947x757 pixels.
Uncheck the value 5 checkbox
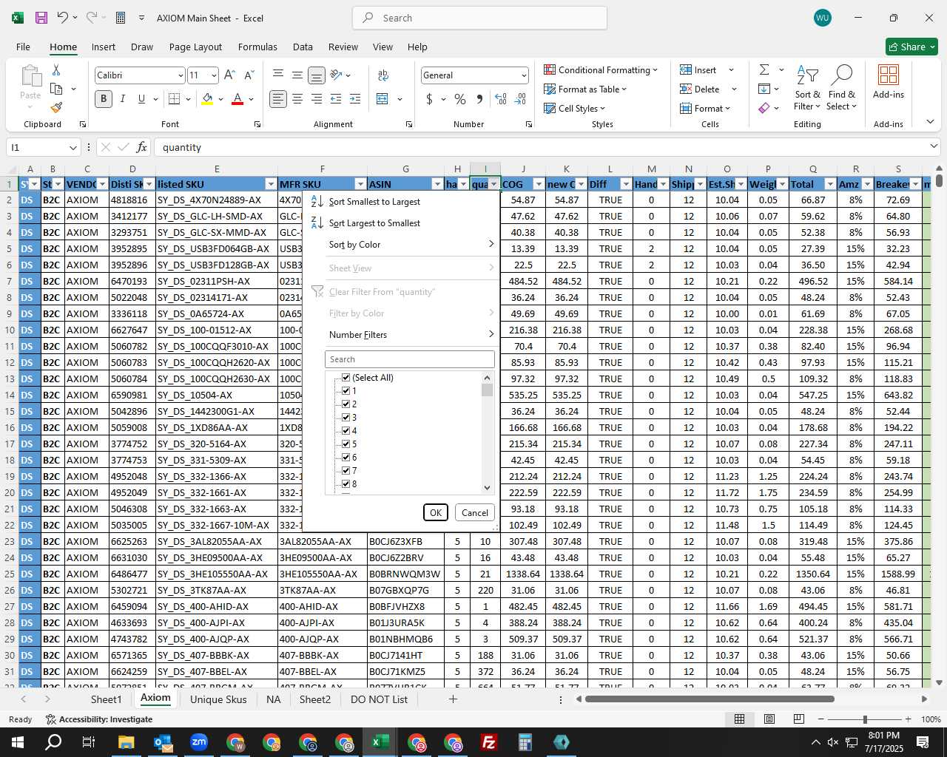[x=346, y=444]
